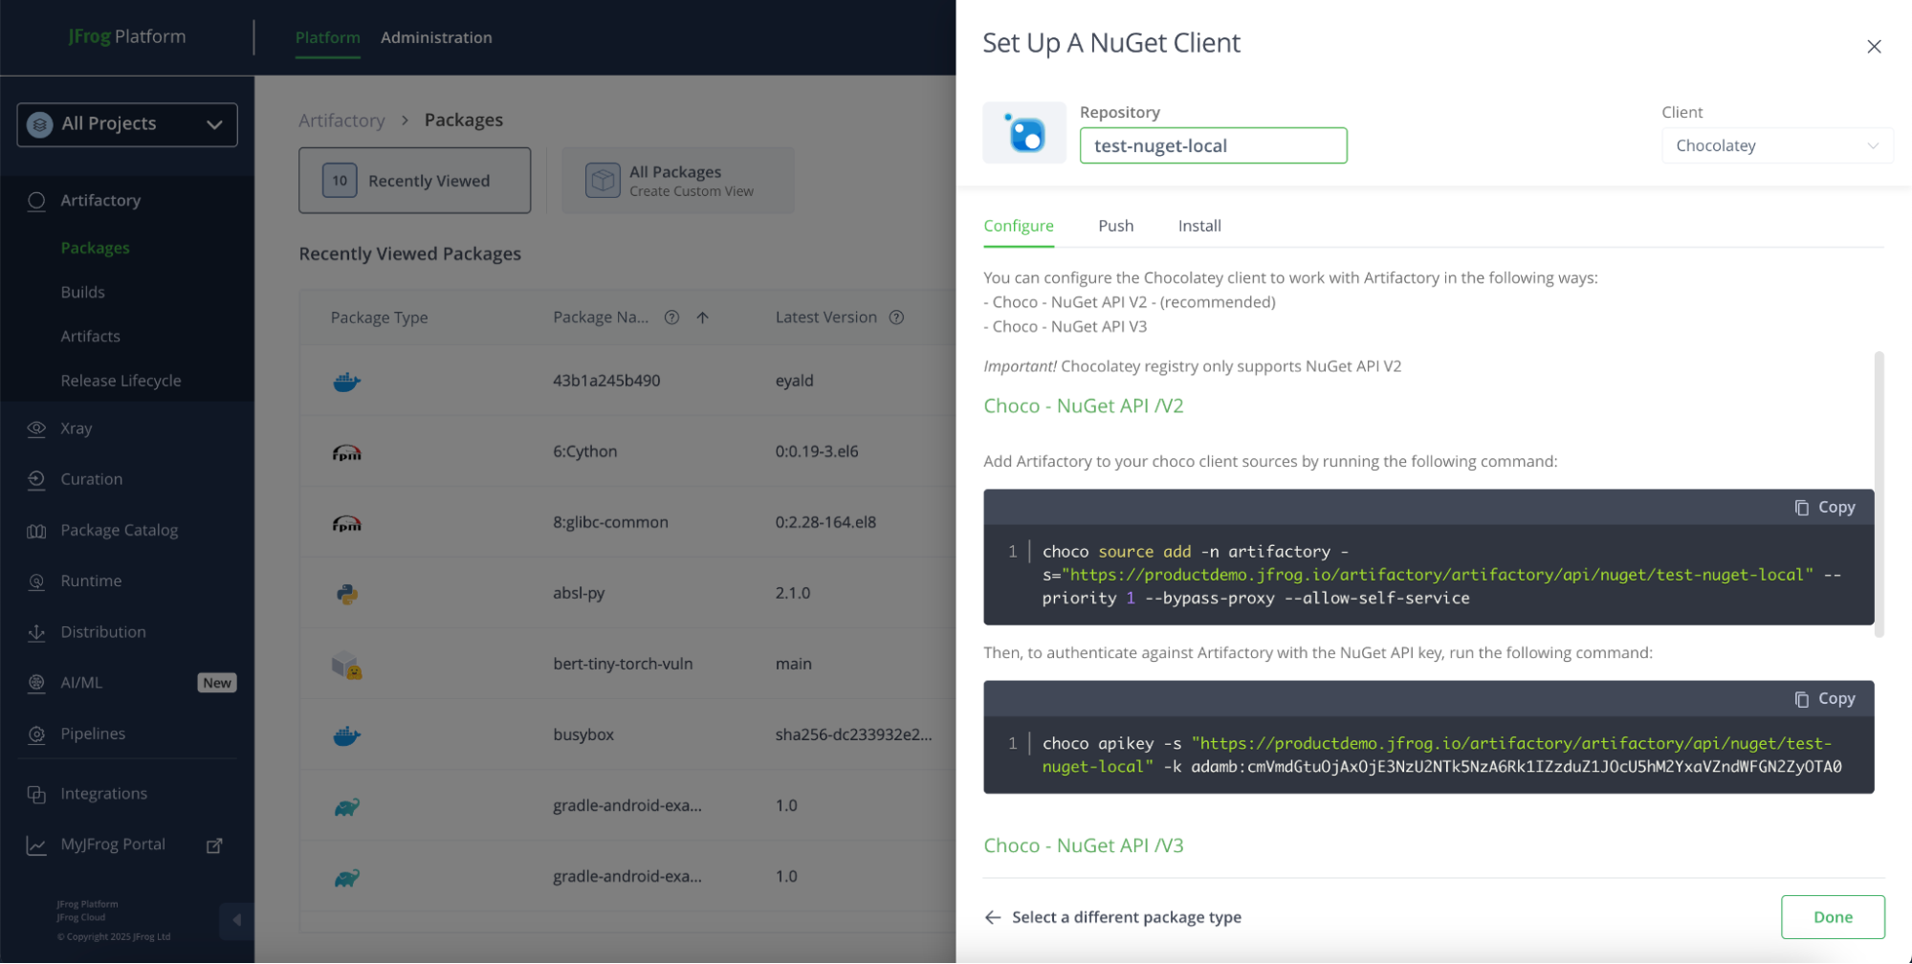Screen dimensions: 1912x964
Task: Open the Latest Version help tooltip
Action: tap(896, 317)
